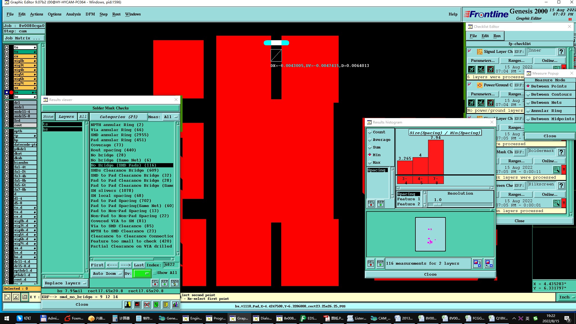This screenshot has height=324, width=576.
Task: Open the Analysis menu
Action: (x=73, y=14)
